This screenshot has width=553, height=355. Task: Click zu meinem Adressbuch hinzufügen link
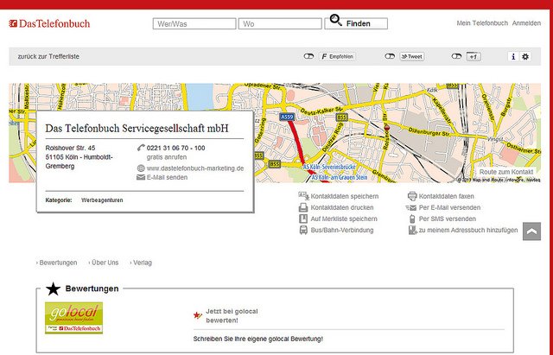coord(468,230)
